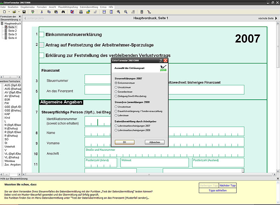Click the data transmission envelope icon
The width and height of the screenshot is (280, 205).
coord(88,12)
